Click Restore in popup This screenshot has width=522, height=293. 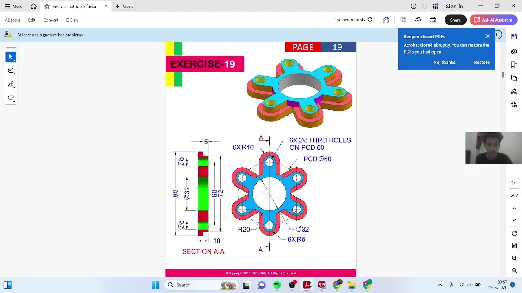coord(482,62)
